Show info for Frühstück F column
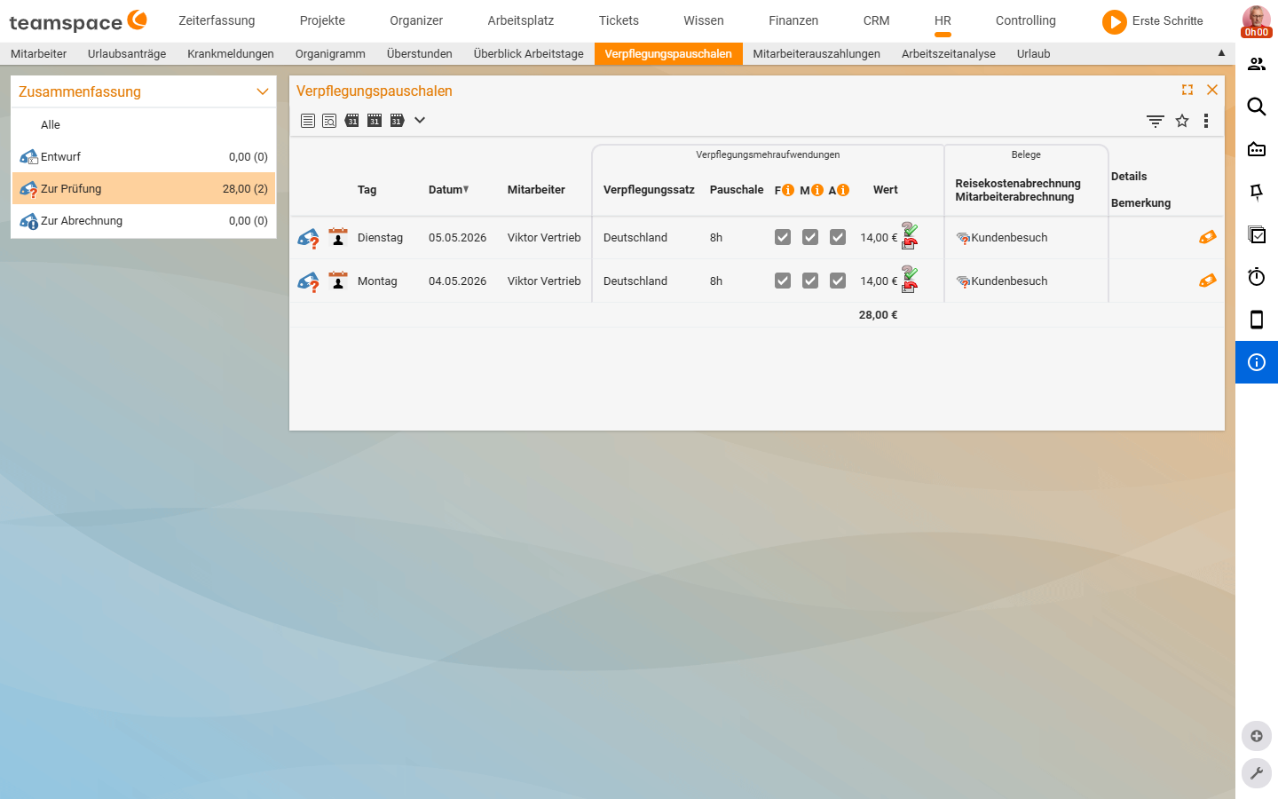1278x799 pixels. (788, 190)
